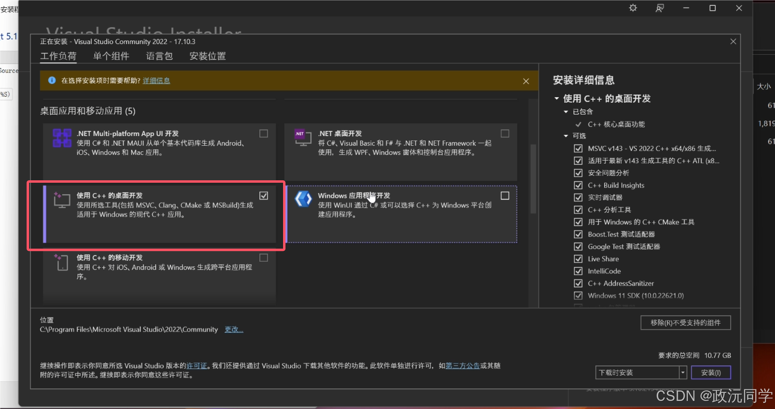Uncheck IntelliCode component
Image resolution: width=775 pixels, height=409 pixels.
(x=578, y=271)
